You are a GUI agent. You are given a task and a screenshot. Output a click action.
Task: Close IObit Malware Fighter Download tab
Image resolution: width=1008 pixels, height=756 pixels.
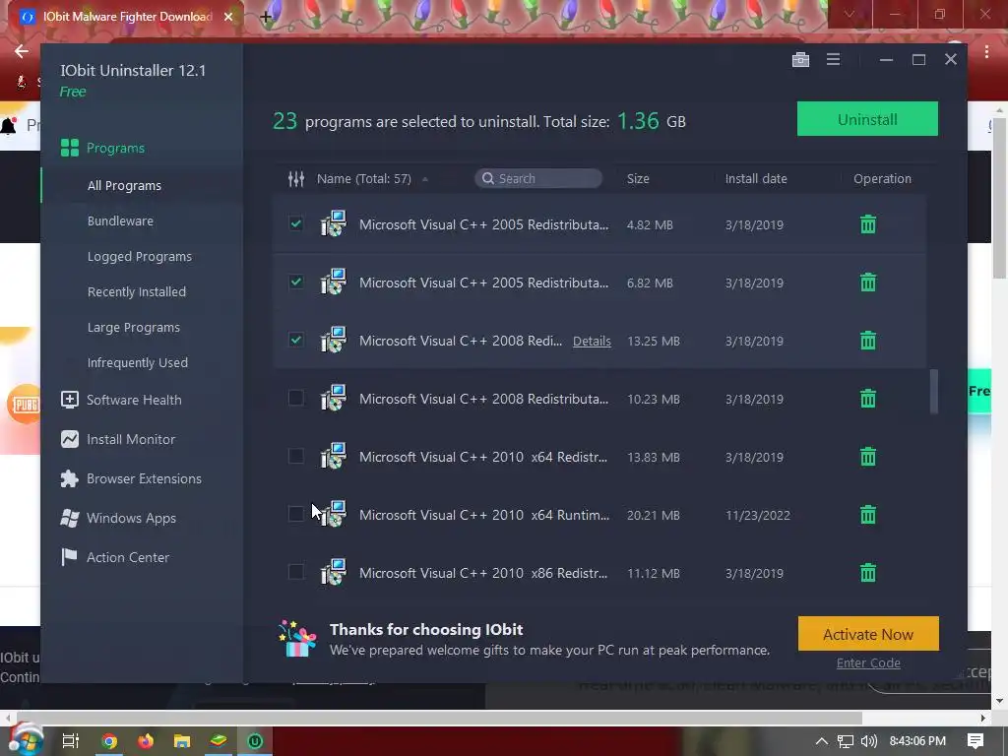coord(228,17)
